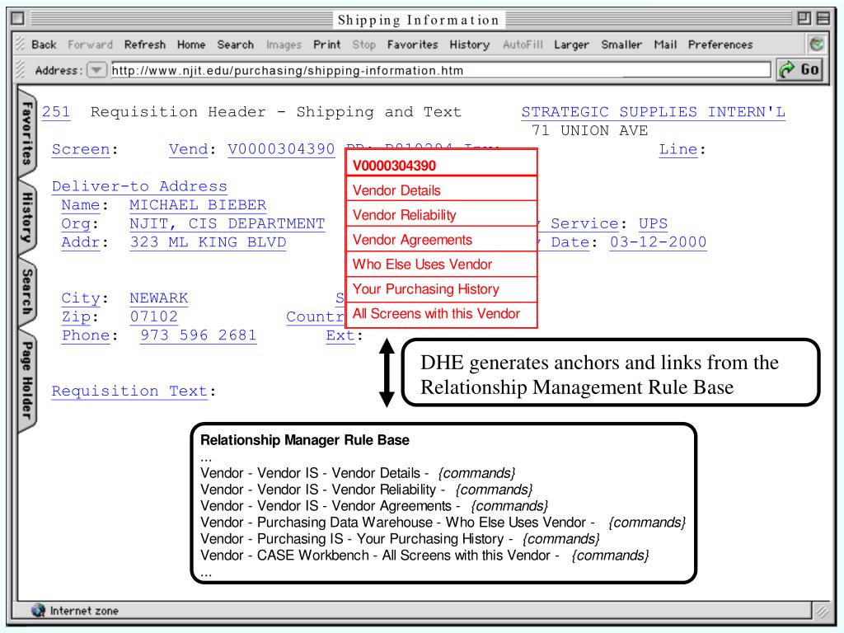Click the window close box

pyautogui.click(x=18, y=19)
